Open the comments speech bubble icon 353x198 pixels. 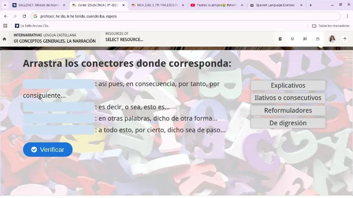(x=305, y=39)
